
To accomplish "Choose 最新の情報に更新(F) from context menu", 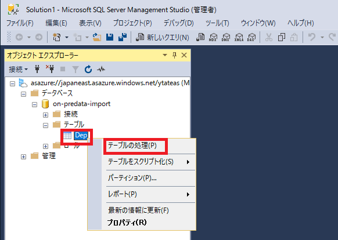I will tap(149, 210).
